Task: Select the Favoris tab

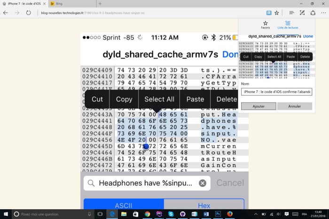Action: point(266,24)
